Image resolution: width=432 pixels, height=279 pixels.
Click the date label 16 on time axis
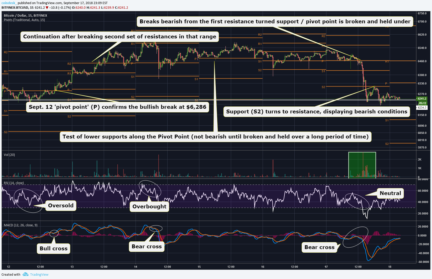coord(263,267)
